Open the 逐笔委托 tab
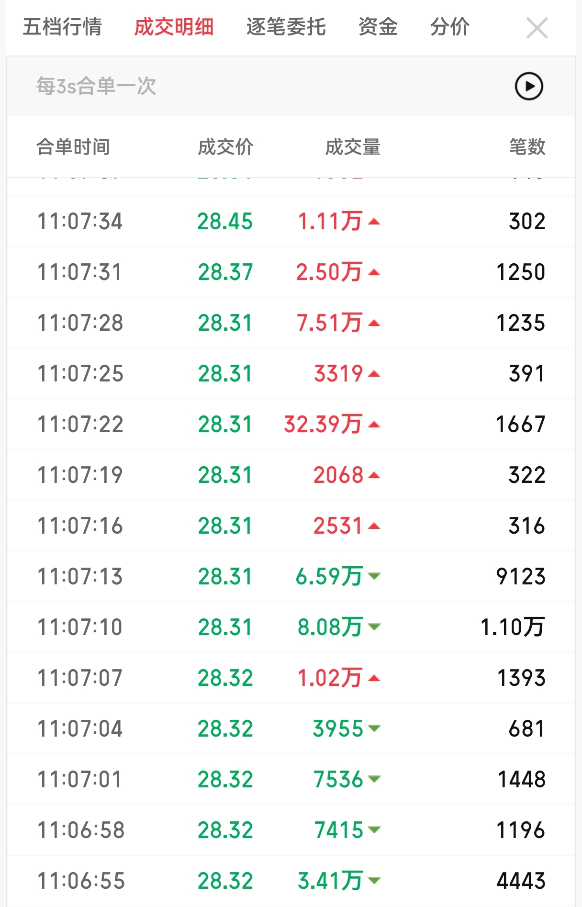This screenshot has height=907, width=582. pos(286,27)
